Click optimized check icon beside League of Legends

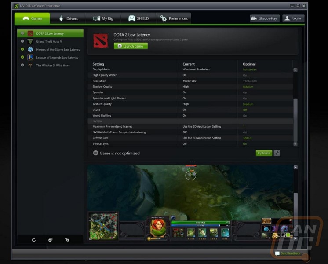(22, 57)
